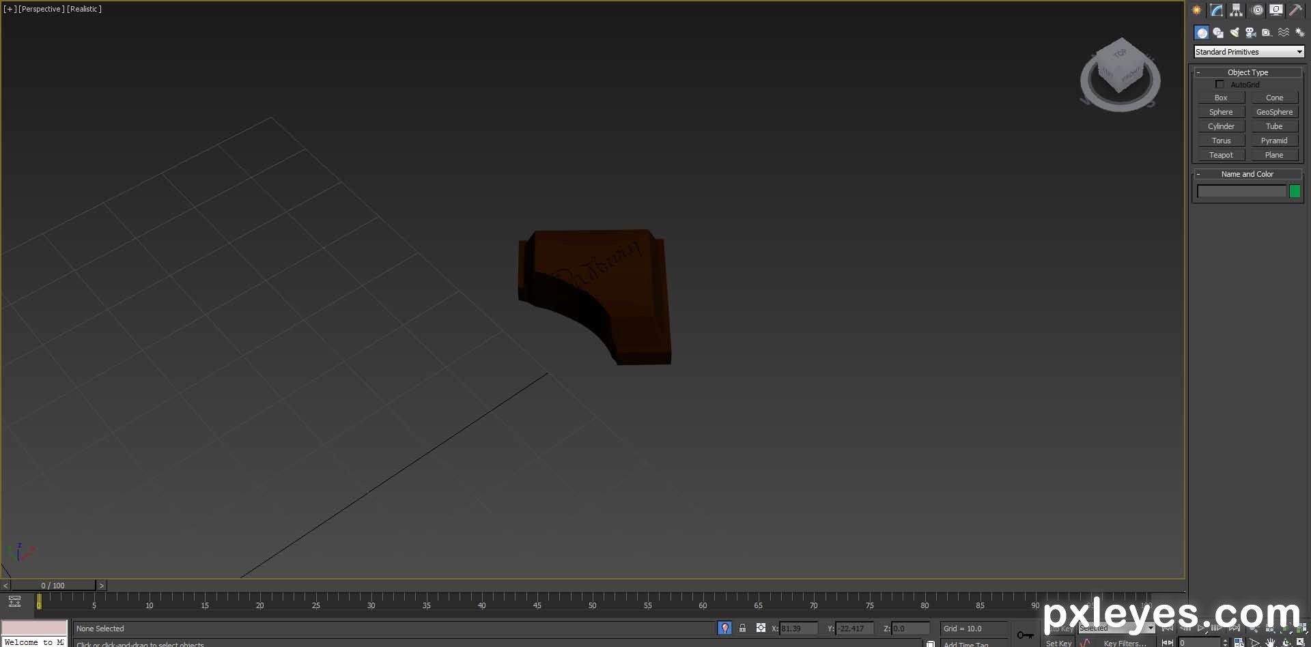The image size is (1311, 647).
Task: Click the Sphere primitive button
Action: 1221,112
